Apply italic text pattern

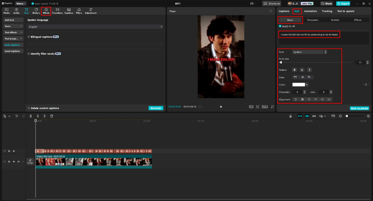tap(309, 70)
